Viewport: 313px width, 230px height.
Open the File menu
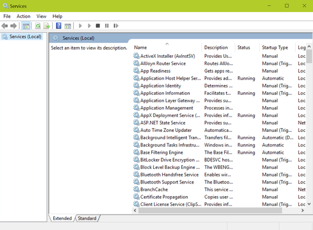7,16
